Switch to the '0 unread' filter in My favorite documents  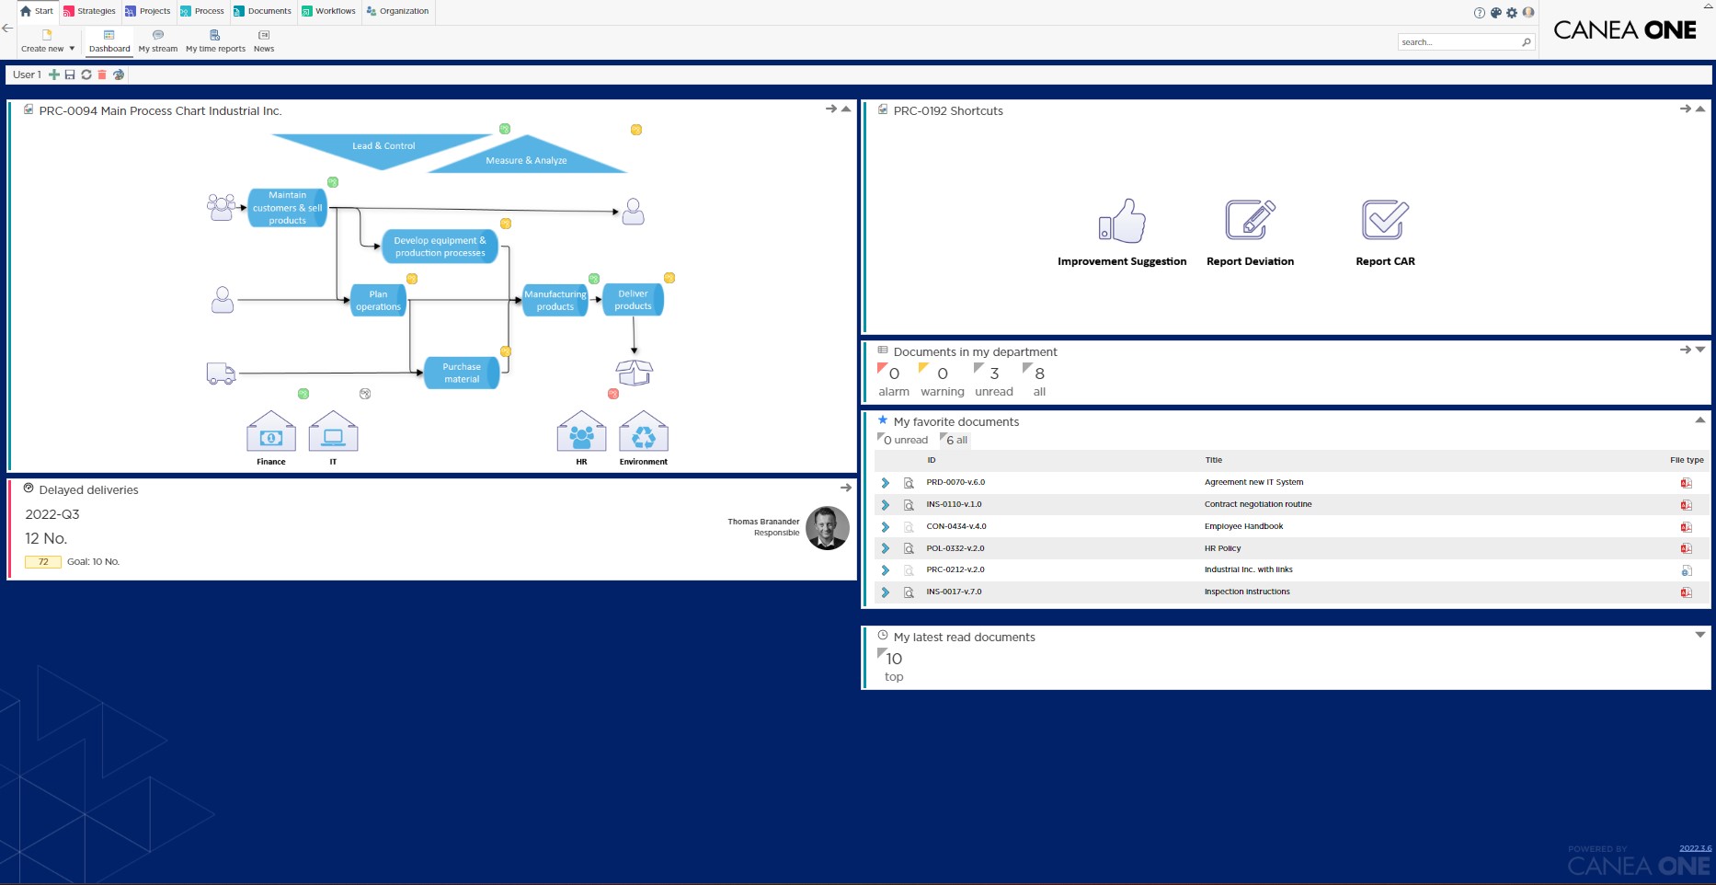(902, 440)
